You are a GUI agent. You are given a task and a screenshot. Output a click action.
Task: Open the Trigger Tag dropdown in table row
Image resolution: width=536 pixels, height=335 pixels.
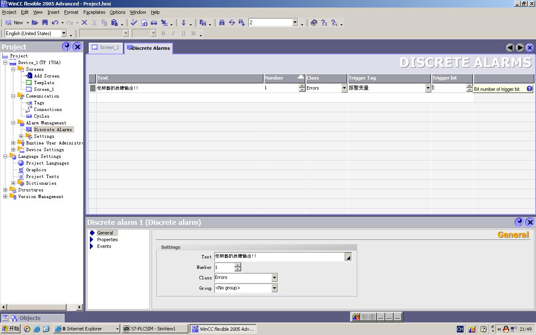[428, 88]
